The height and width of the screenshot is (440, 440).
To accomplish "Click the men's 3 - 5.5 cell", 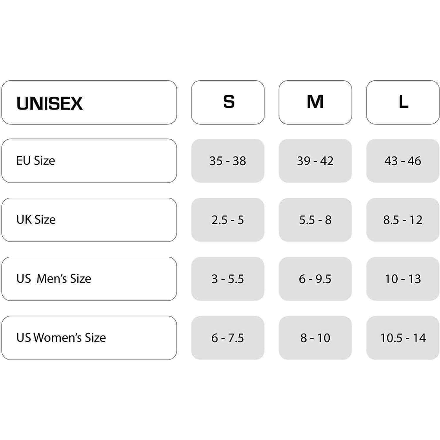I will (x=228, y=279).
